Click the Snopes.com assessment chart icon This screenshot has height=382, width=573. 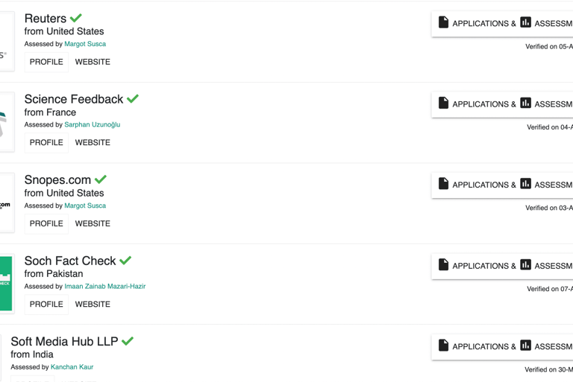(525, 183)
